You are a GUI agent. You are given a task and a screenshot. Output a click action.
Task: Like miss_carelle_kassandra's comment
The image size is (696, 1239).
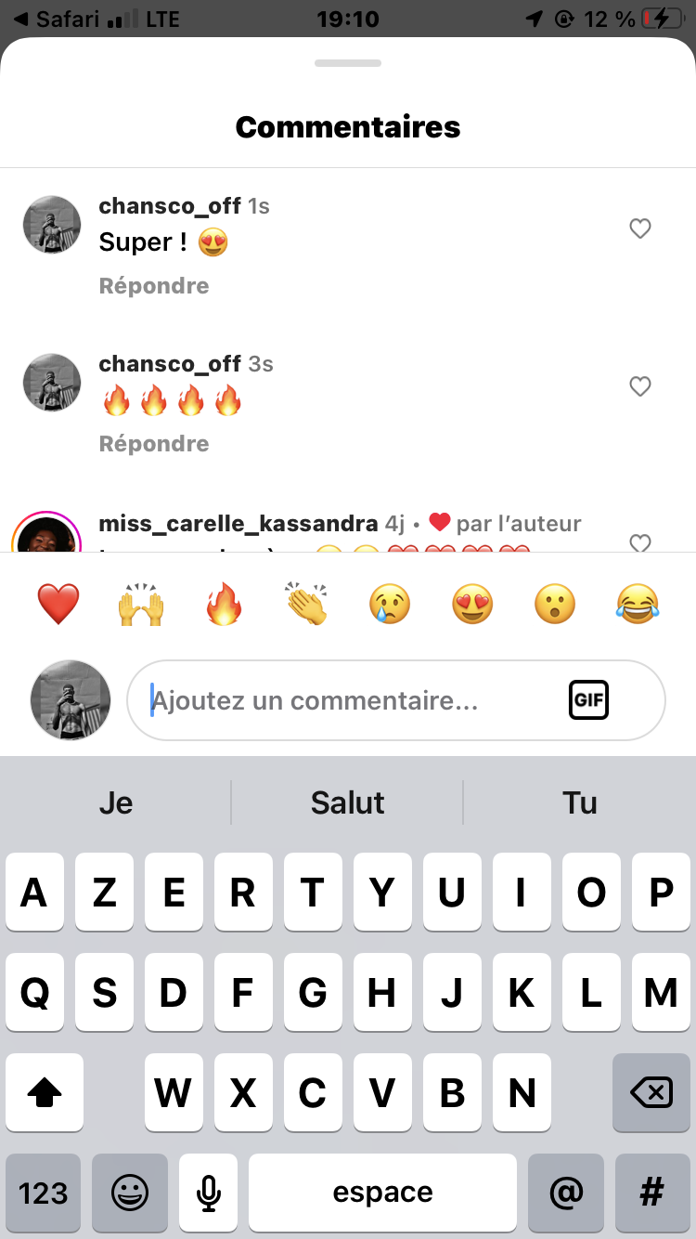pos(640,542)
